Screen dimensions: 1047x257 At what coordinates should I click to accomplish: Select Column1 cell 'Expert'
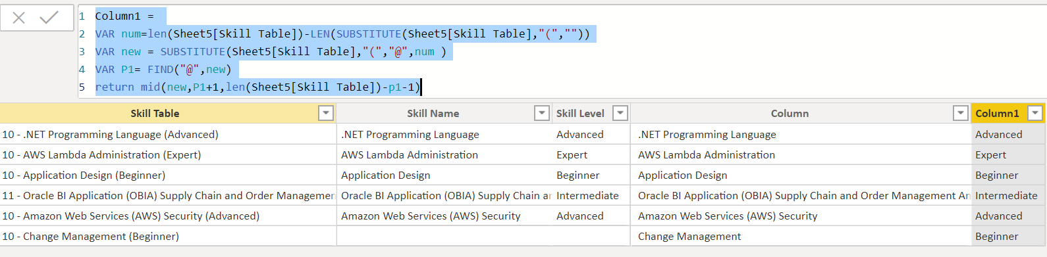click(1008, 154)
